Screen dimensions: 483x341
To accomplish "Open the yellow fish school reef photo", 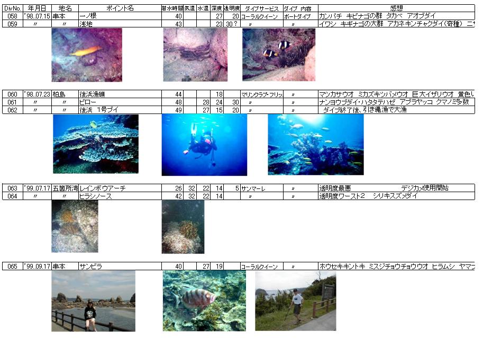I will pos(315,144).
